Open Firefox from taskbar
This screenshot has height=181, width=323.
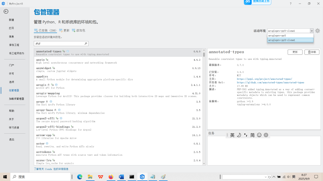(x=111, y=177)
